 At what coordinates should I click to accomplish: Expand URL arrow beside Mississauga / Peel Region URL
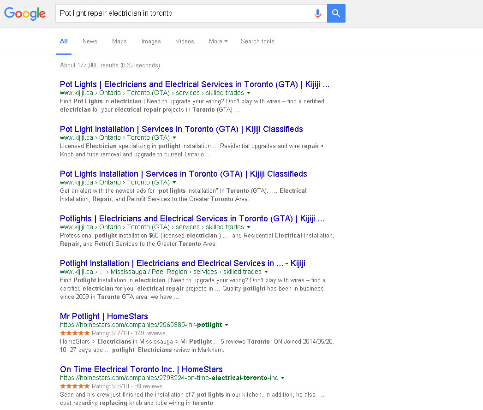click(266, 272)
